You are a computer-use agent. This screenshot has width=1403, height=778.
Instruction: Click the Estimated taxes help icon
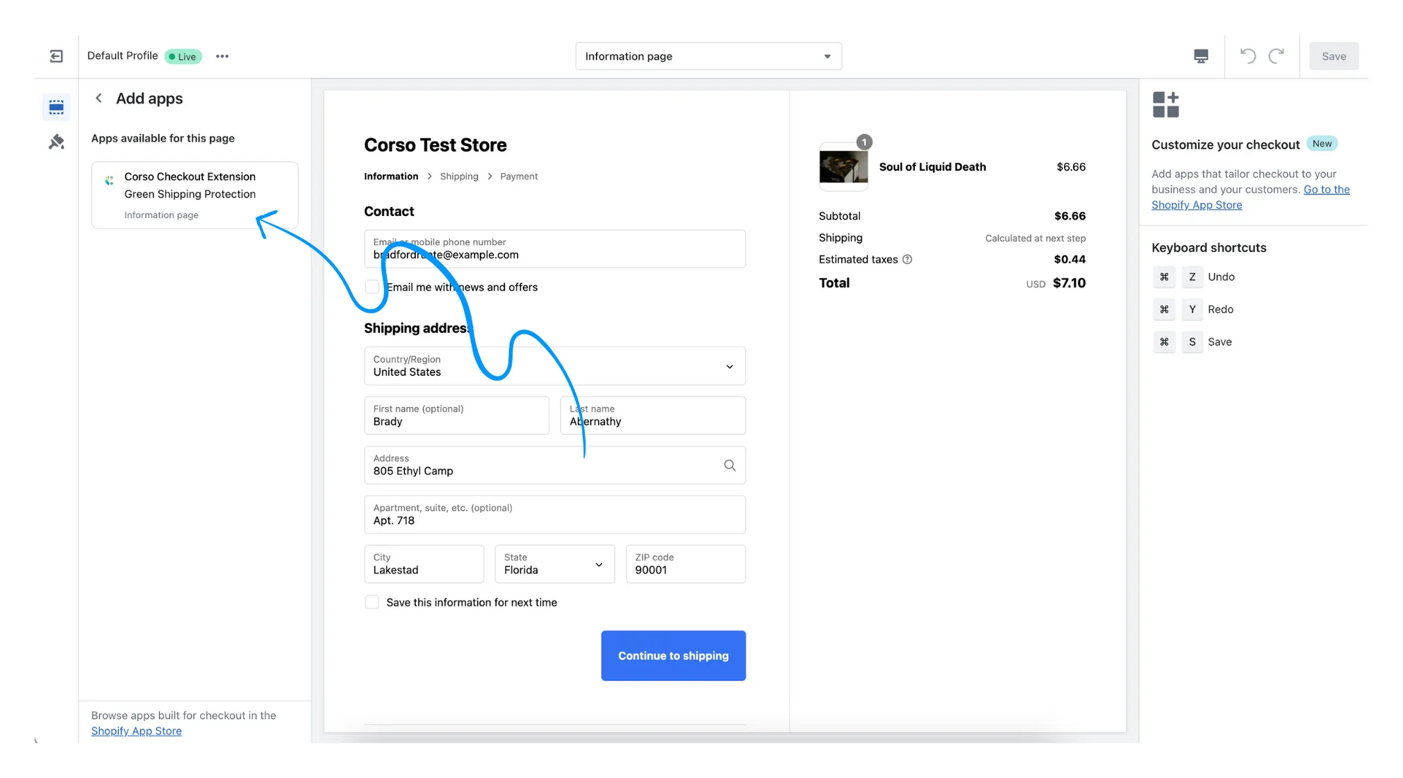[x=908, y=259]
